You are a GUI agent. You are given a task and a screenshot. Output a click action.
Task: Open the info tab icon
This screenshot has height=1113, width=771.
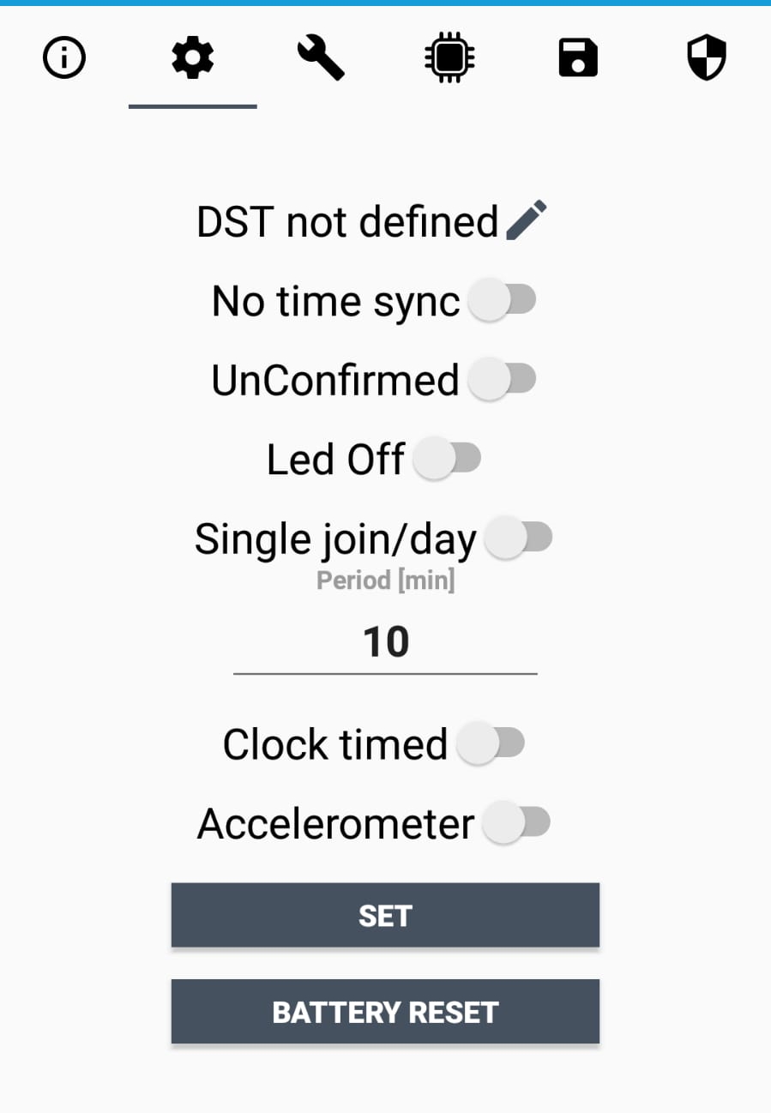click(64, 60)
